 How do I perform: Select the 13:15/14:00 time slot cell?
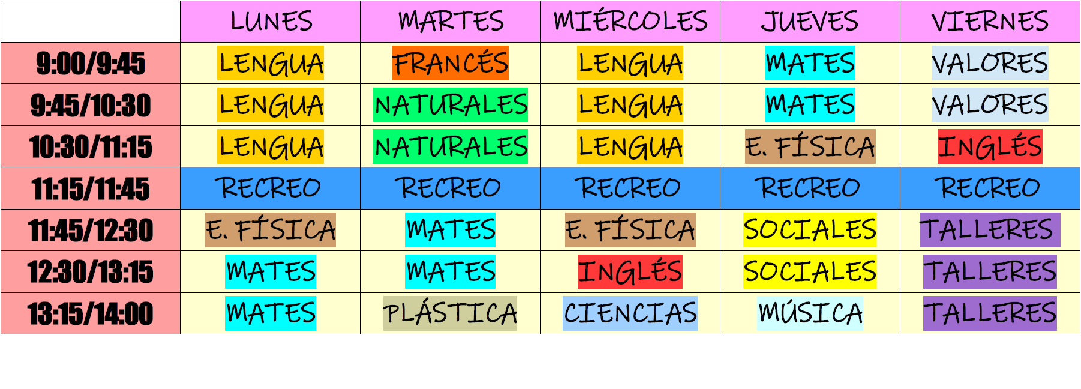click(x=91, y=313)
